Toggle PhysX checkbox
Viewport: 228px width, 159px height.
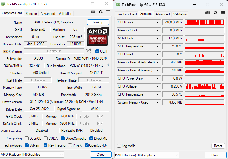(x=70, y=145)
